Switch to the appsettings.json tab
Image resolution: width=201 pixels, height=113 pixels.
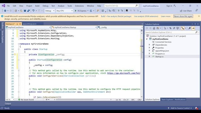30,24
